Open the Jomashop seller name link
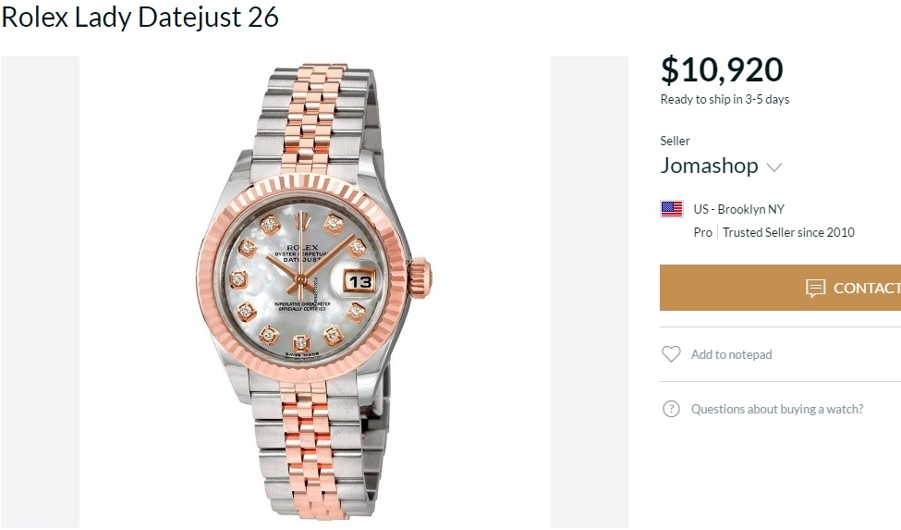This screenshot has height=530, width=901. pyautogui.click(x=709, y=166)
